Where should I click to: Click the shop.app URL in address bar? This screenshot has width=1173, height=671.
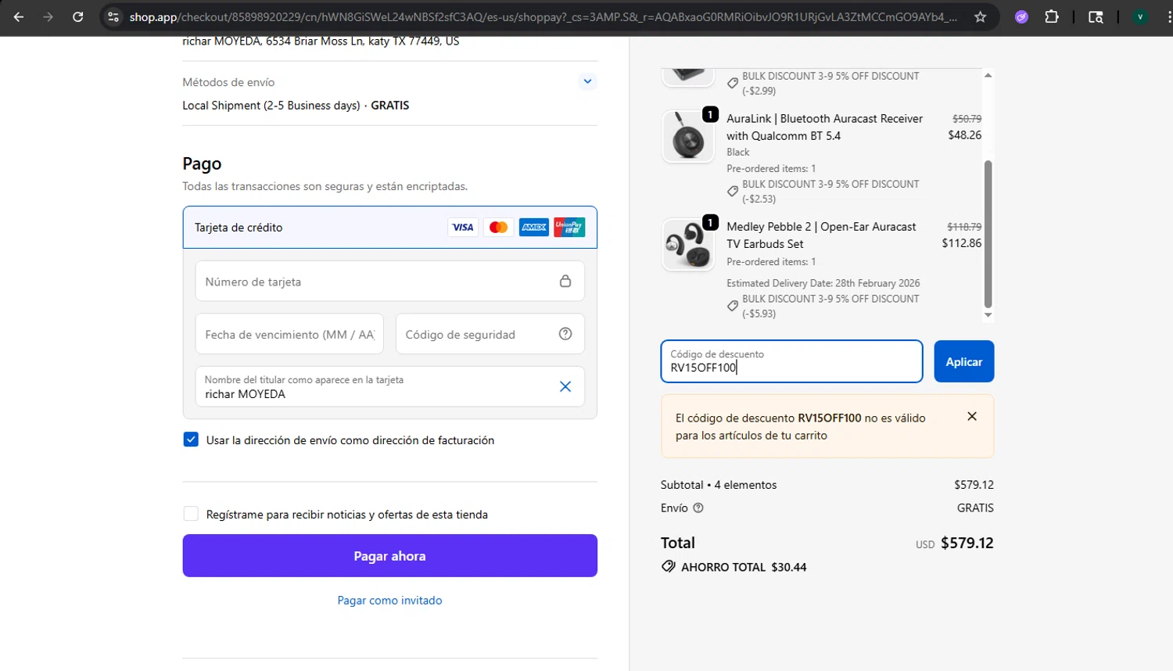tap(543, 16)
